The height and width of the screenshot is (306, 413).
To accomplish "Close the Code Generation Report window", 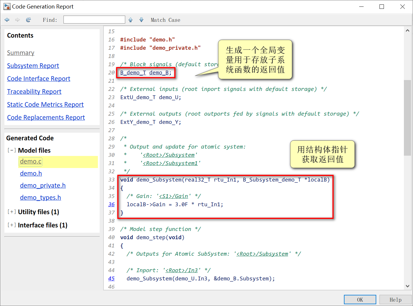I will click(x=402, y=6).
